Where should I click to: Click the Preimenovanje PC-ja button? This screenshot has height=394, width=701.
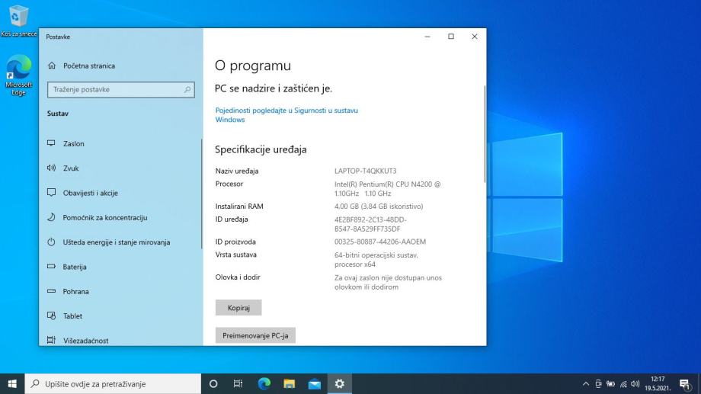(255, 335)
